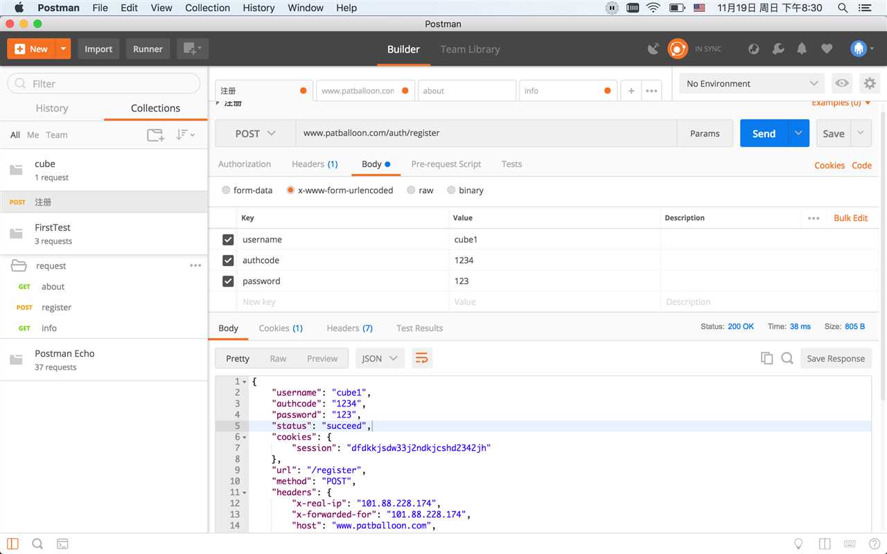Open the Pre-request Script tab
Image resolution: width=887 pixels, height=554 pixels.
(446, 164)
